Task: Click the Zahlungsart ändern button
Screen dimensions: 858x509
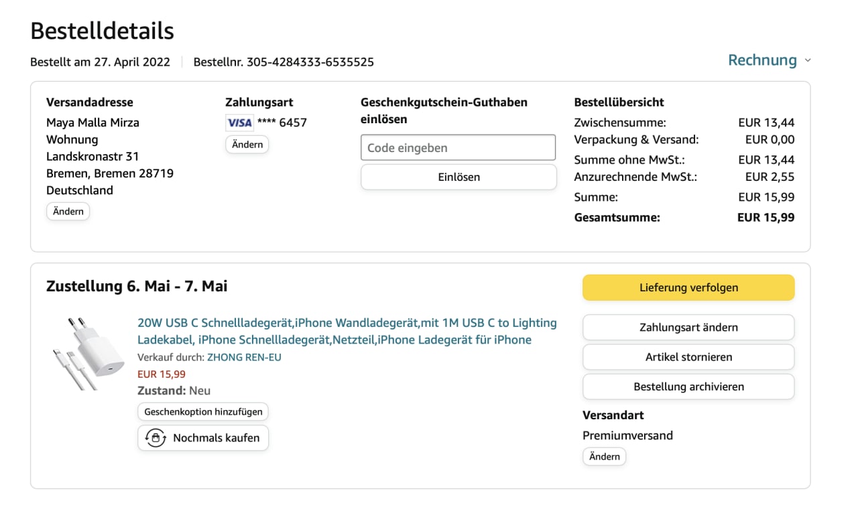Action: point(688,328)
